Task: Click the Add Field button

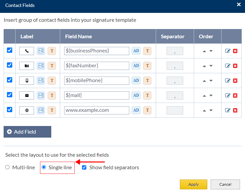Action: (27, 132)
